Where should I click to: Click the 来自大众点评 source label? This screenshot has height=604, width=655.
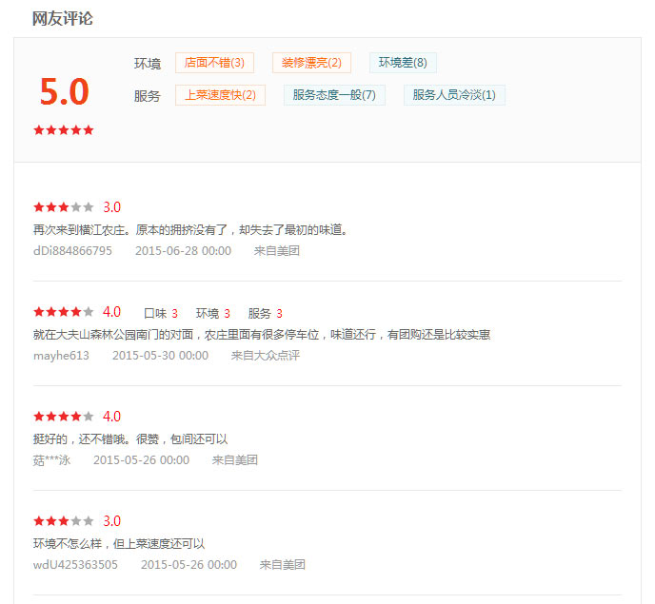[266, 356]
